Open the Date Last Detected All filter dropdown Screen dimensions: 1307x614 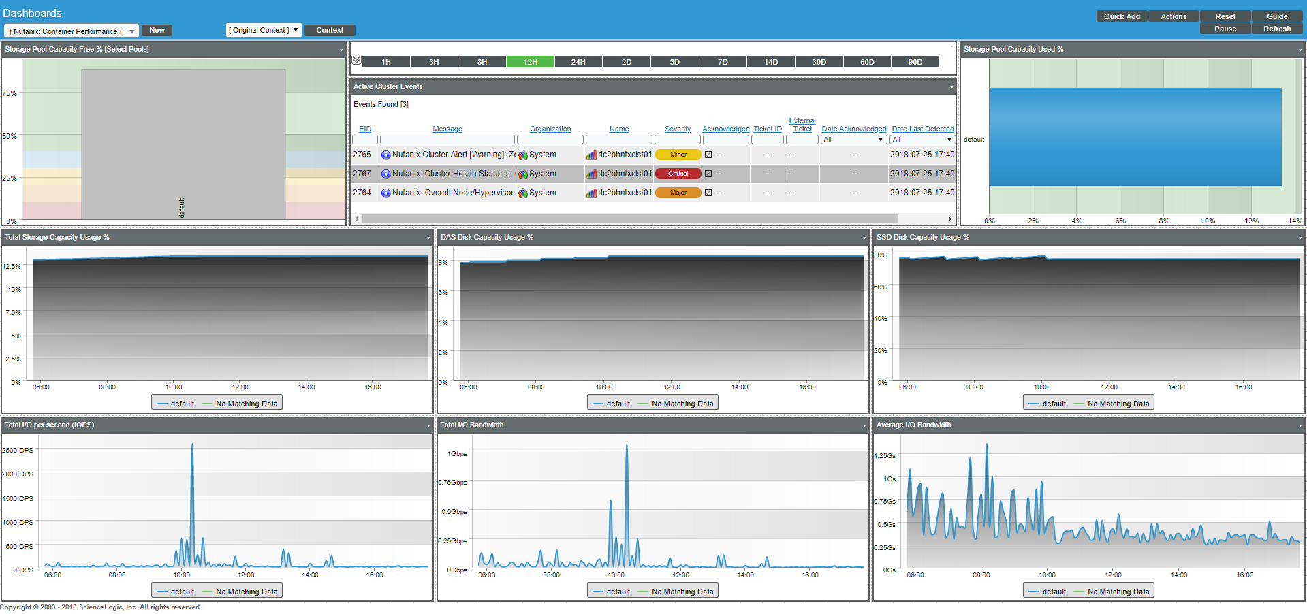(922, 140)
